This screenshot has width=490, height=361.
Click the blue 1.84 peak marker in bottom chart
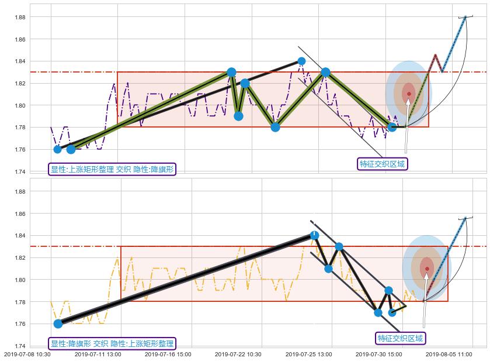[x=314, y=235]
